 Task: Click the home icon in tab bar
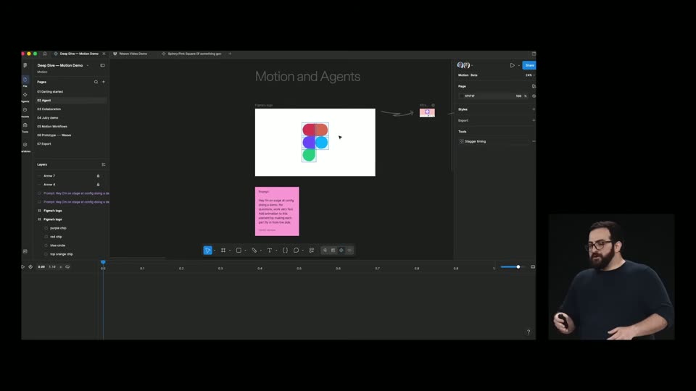(45, 54)
